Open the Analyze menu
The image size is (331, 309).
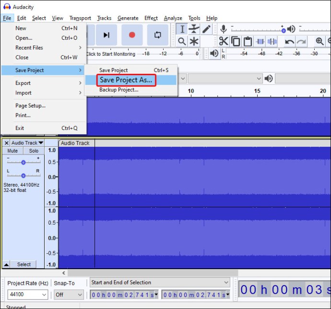click(173, 18)
